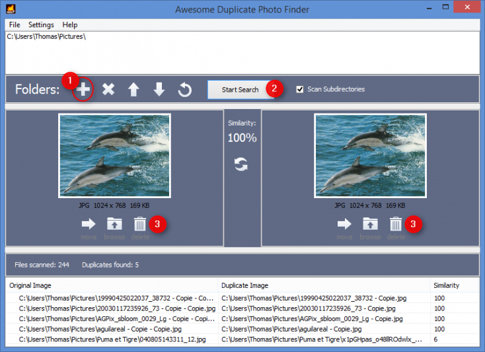Open the File menu
This screenshot has height=352, width=485.
coord(15,24)
